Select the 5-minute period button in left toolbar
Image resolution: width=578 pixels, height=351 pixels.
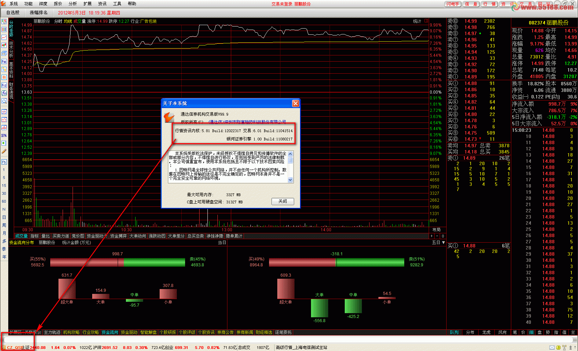(x=4, y=178)
